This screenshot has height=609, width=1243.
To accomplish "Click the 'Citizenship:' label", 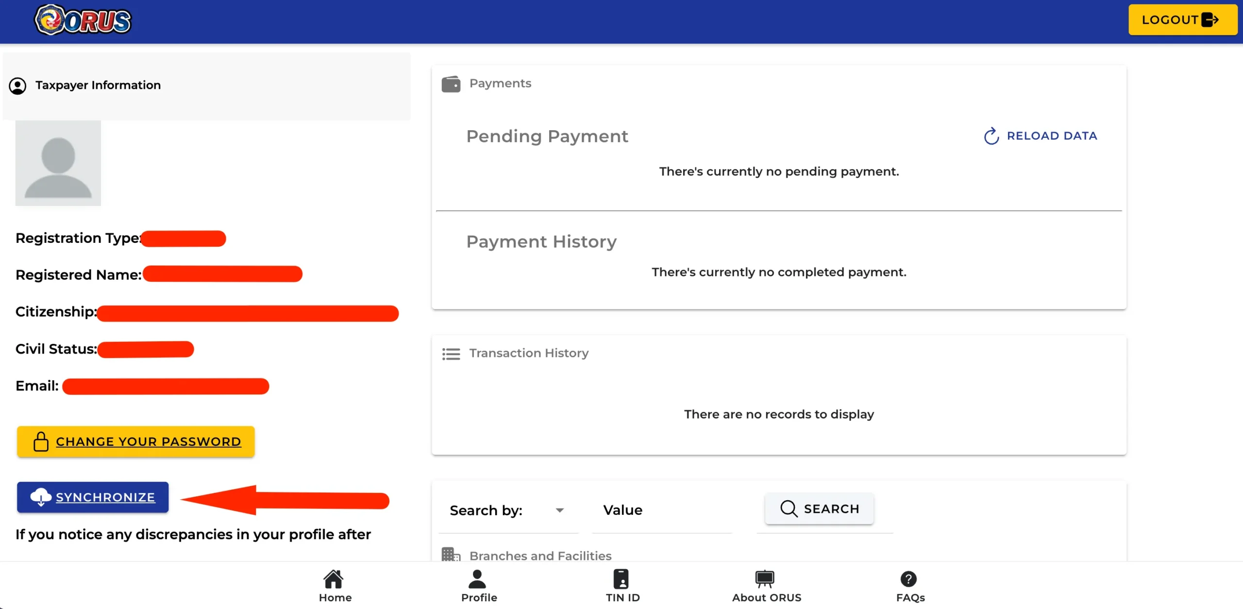I will click(56, 312).
